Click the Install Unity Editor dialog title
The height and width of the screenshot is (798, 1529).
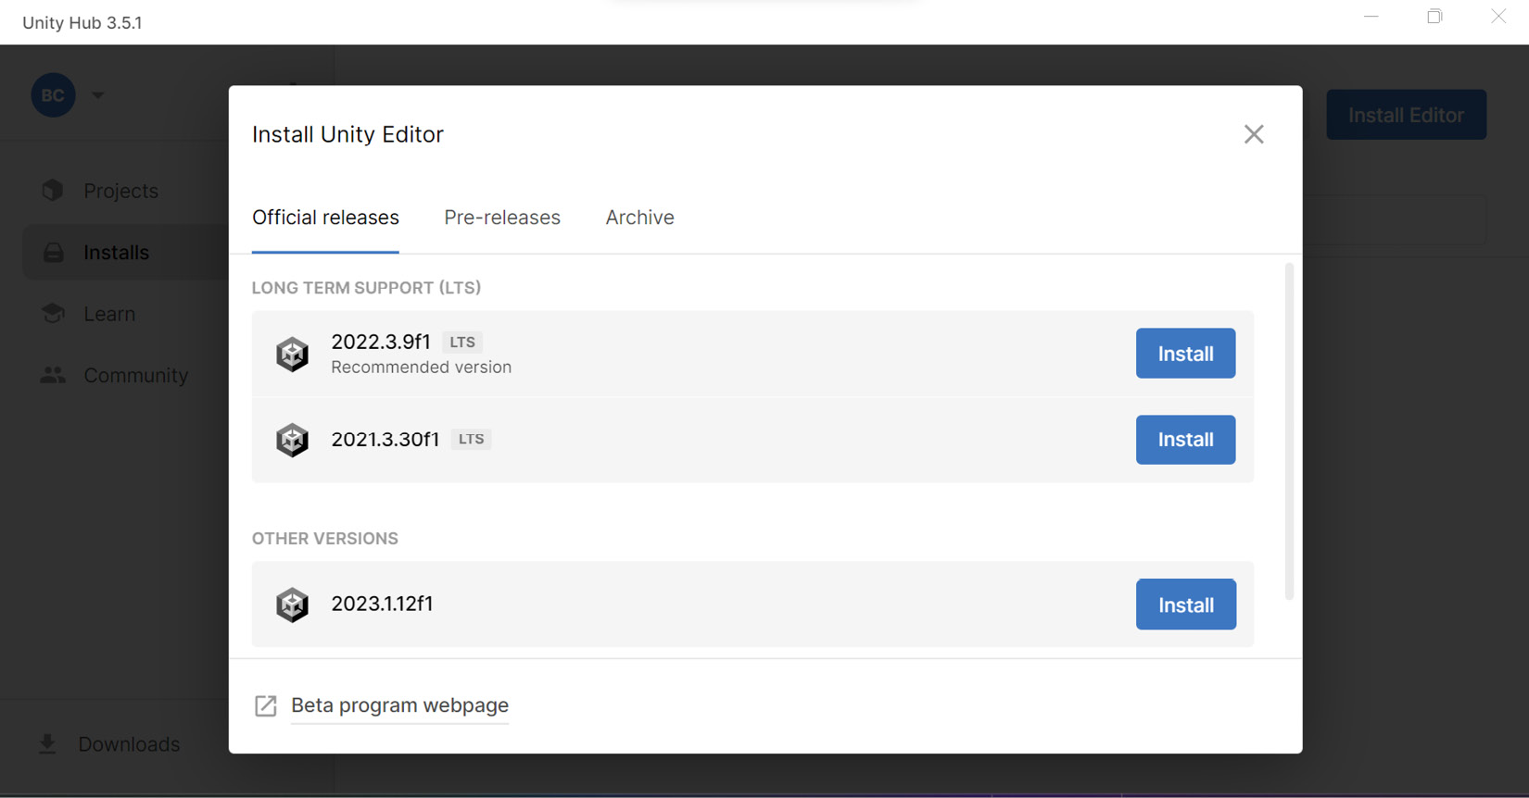pos(347,134)
